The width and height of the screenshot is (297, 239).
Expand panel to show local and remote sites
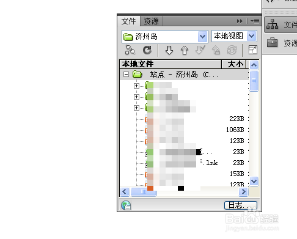[x=253, y=50]
